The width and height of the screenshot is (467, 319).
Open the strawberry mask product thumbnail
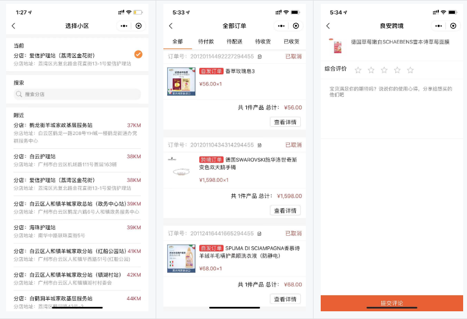tap(336, 46)
